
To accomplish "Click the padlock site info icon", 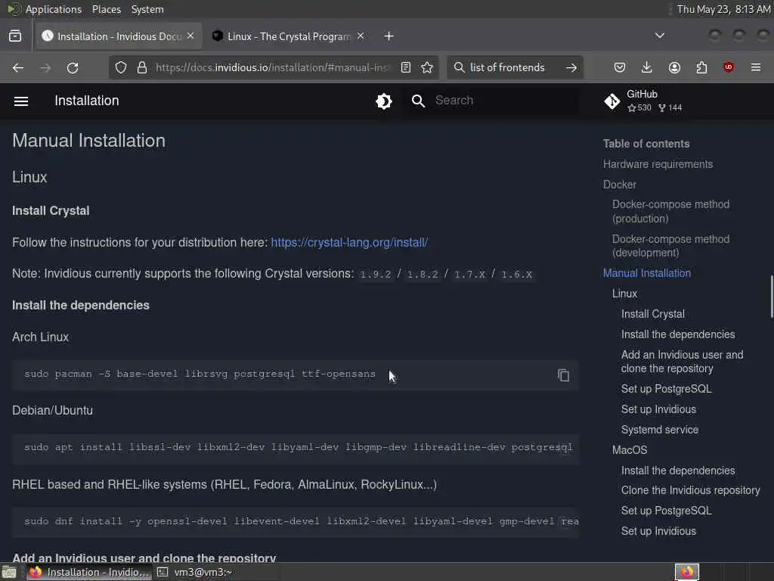I will click(x=142, y=67).
